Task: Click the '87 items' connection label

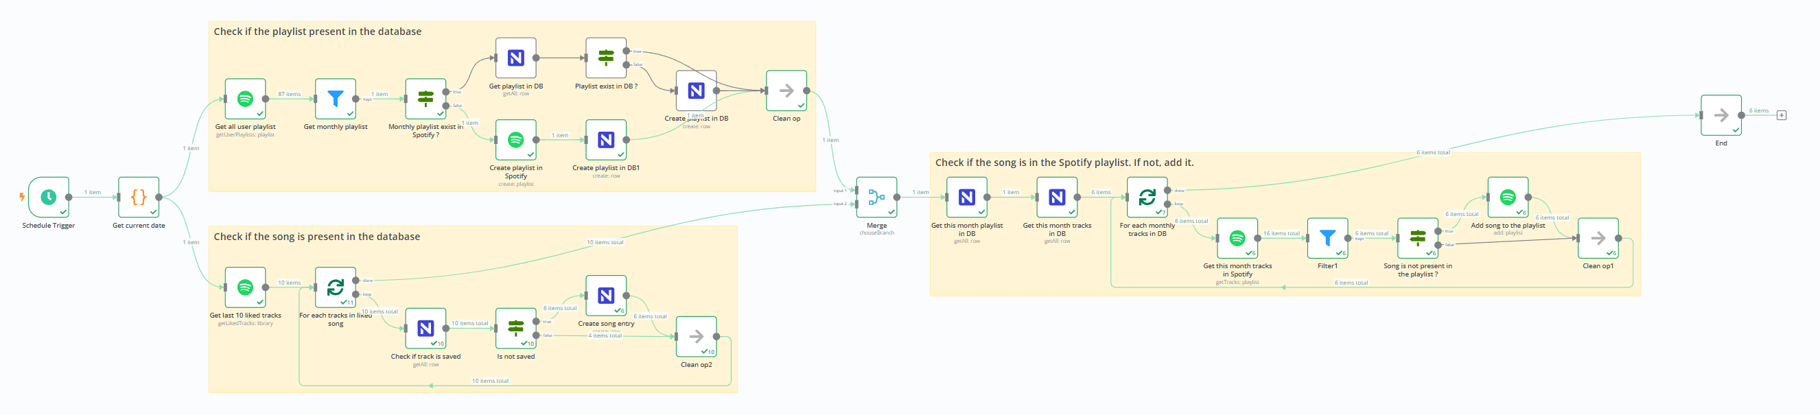Action: (289, 94)
